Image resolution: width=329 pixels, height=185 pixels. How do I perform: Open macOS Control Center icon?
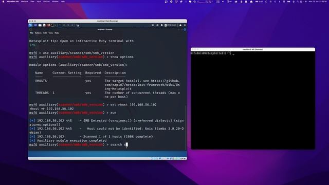click(302, 2)
